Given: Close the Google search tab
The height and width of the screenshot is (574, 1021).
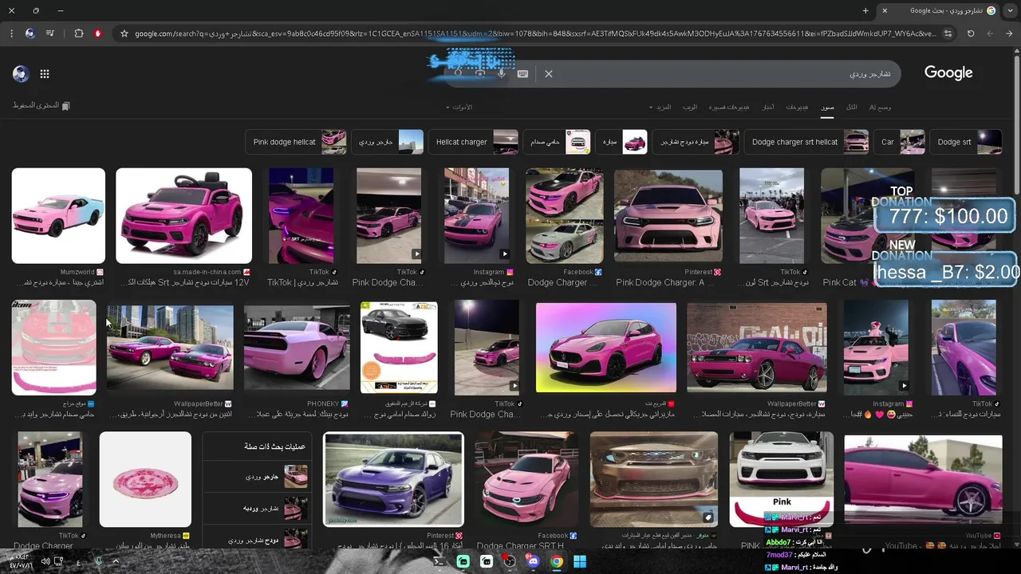Looking at the screenshot, I should click(884, 10).
